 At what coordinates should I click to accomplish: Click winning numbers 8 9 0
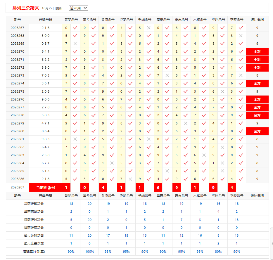[x=45, y=67]
